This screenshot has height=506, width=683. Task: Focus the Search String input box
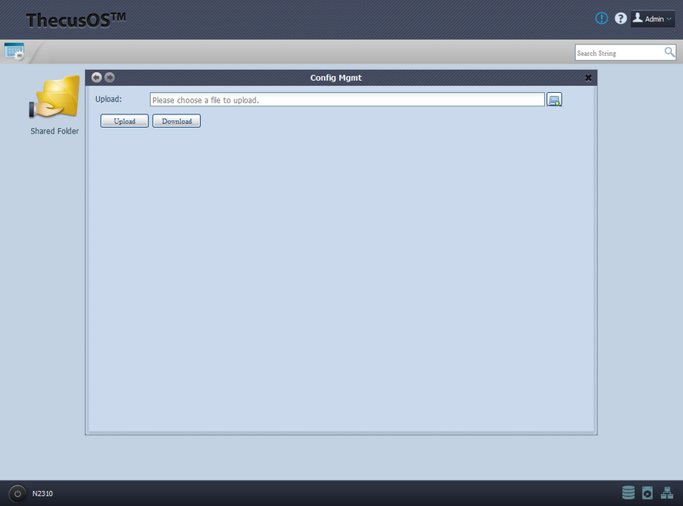(x=619, y=53)
